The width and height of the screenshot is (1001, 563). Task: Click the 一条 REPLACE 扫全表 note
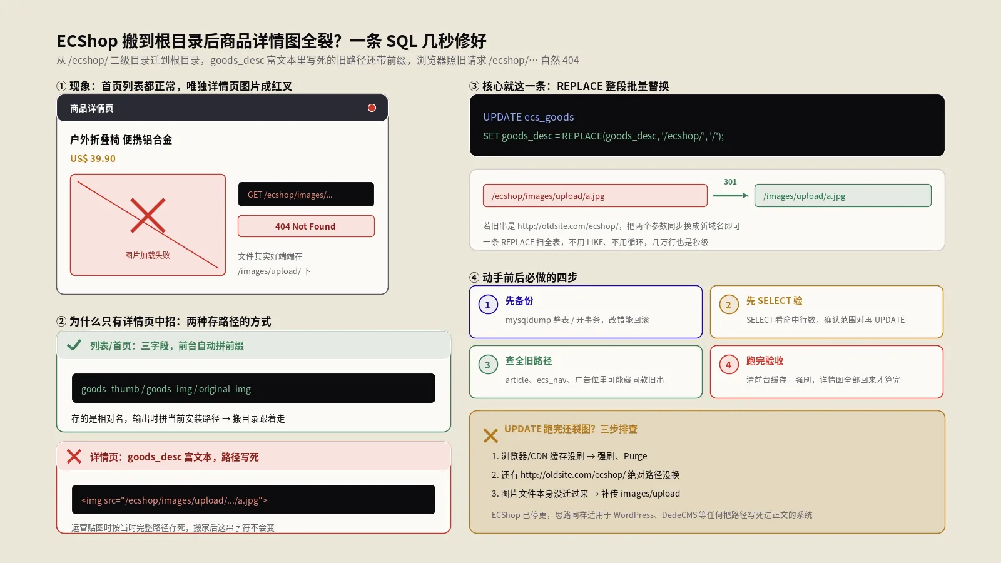pyautogui.click(x=596, y=242)
